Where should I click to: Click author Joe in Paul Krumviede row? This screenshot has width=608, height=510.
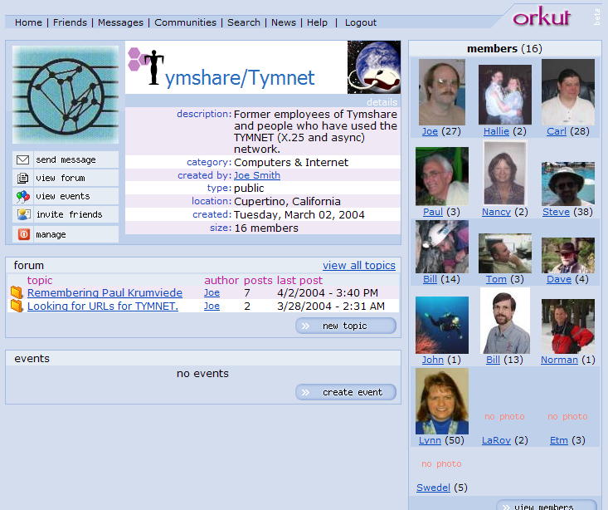pos(212,292)
